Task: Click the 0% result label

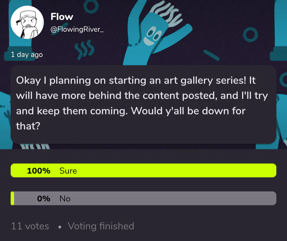Action: tap(44, 199)
